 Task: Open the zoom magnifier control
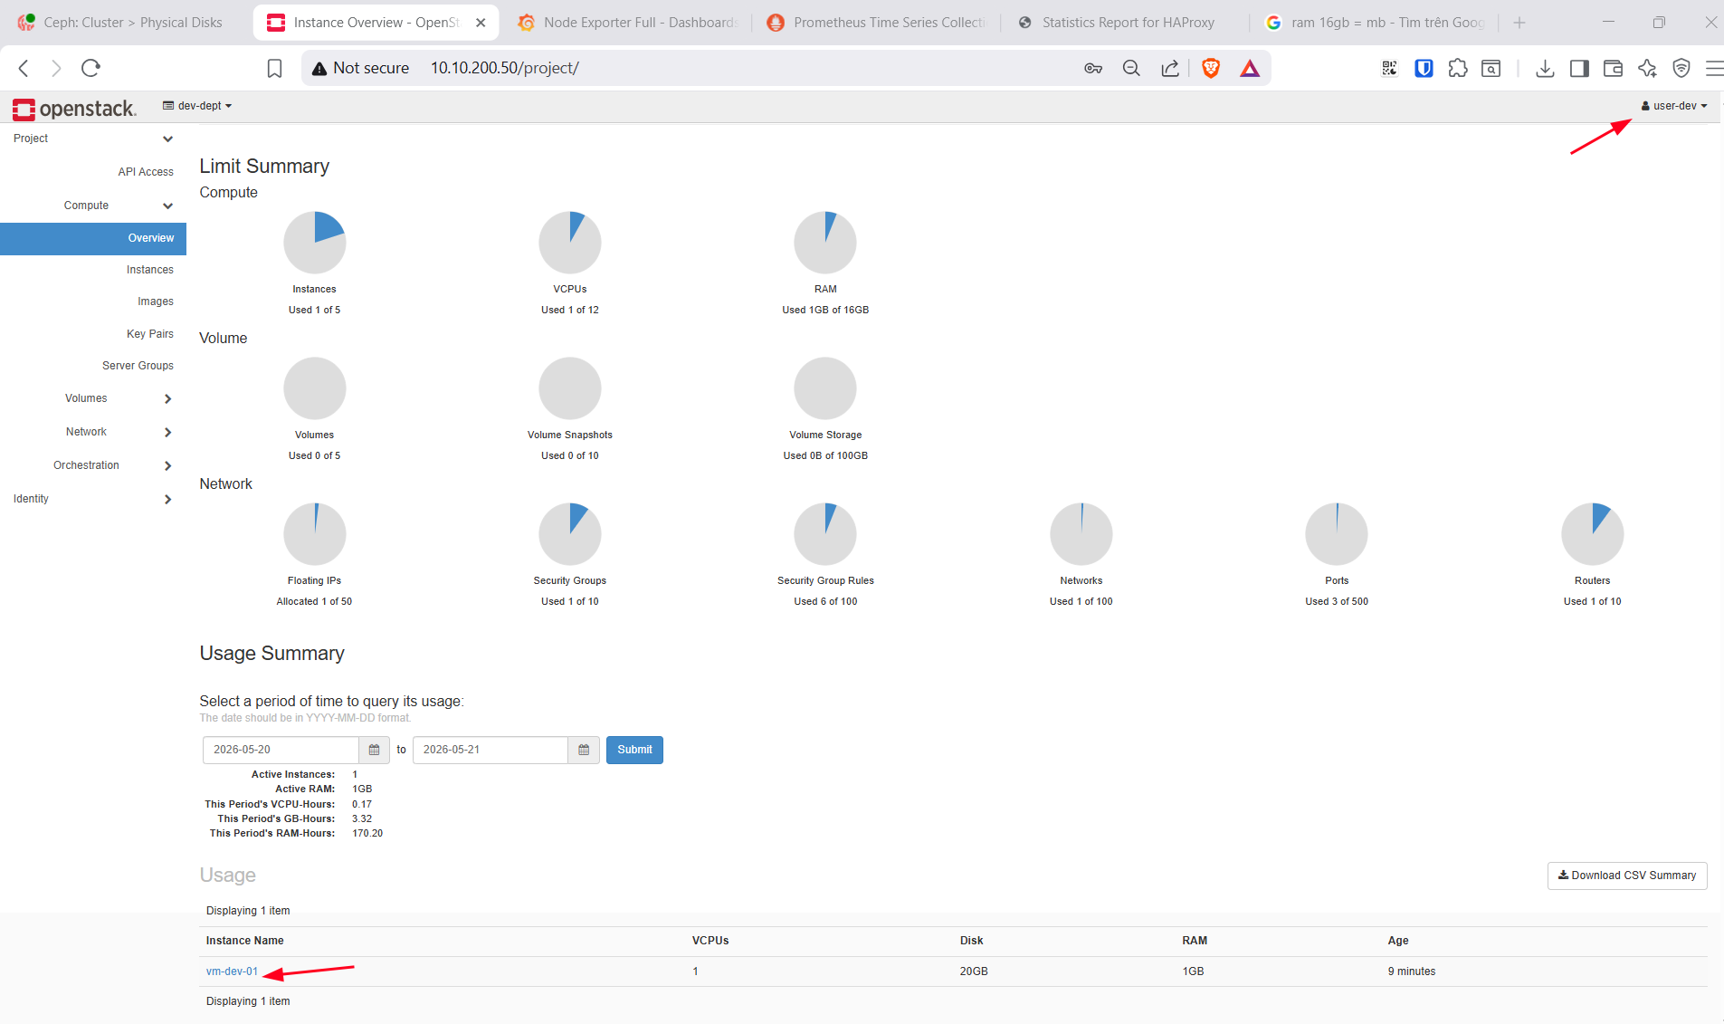point(1131,68)
